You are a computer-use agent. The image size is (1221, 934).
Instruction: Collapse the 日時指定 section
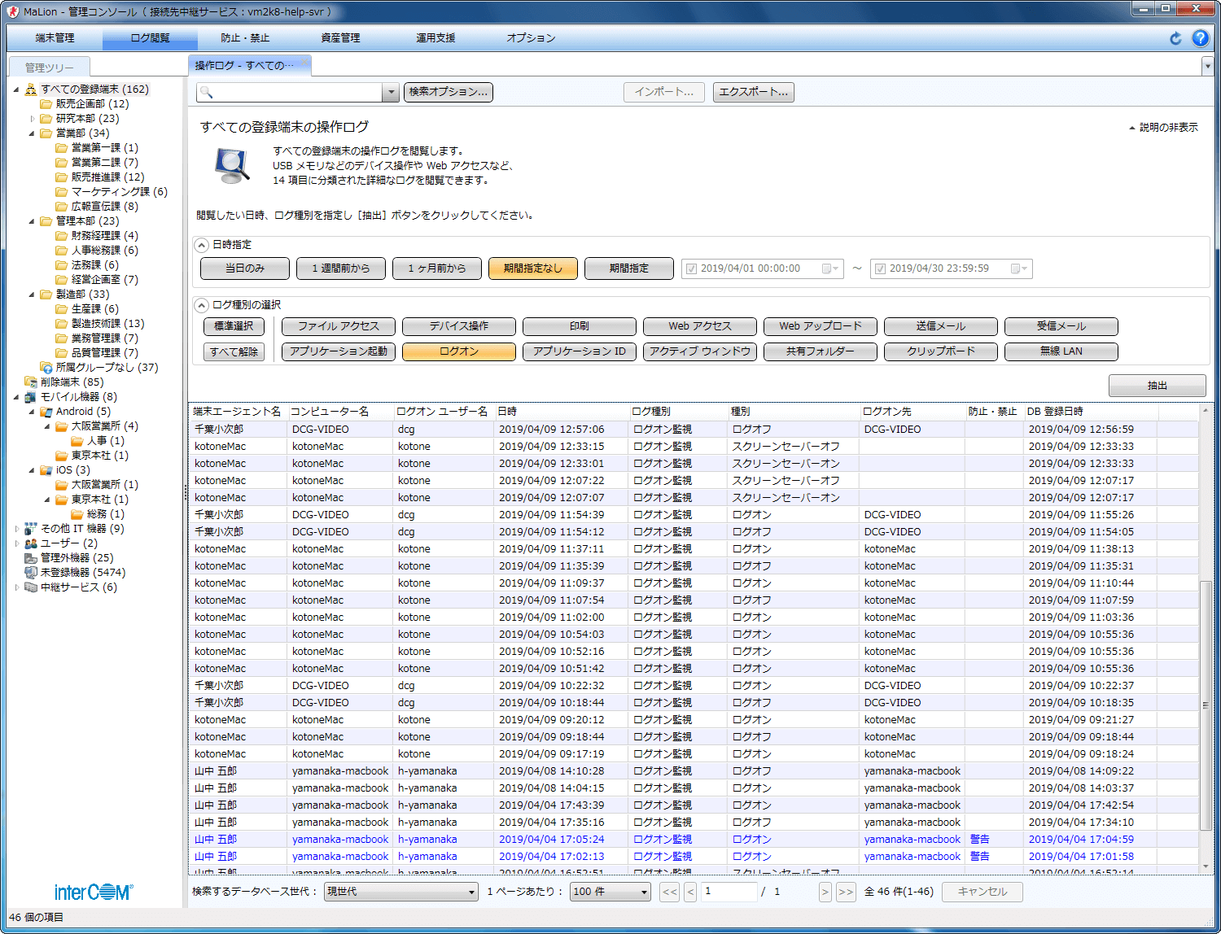(202, 245)
